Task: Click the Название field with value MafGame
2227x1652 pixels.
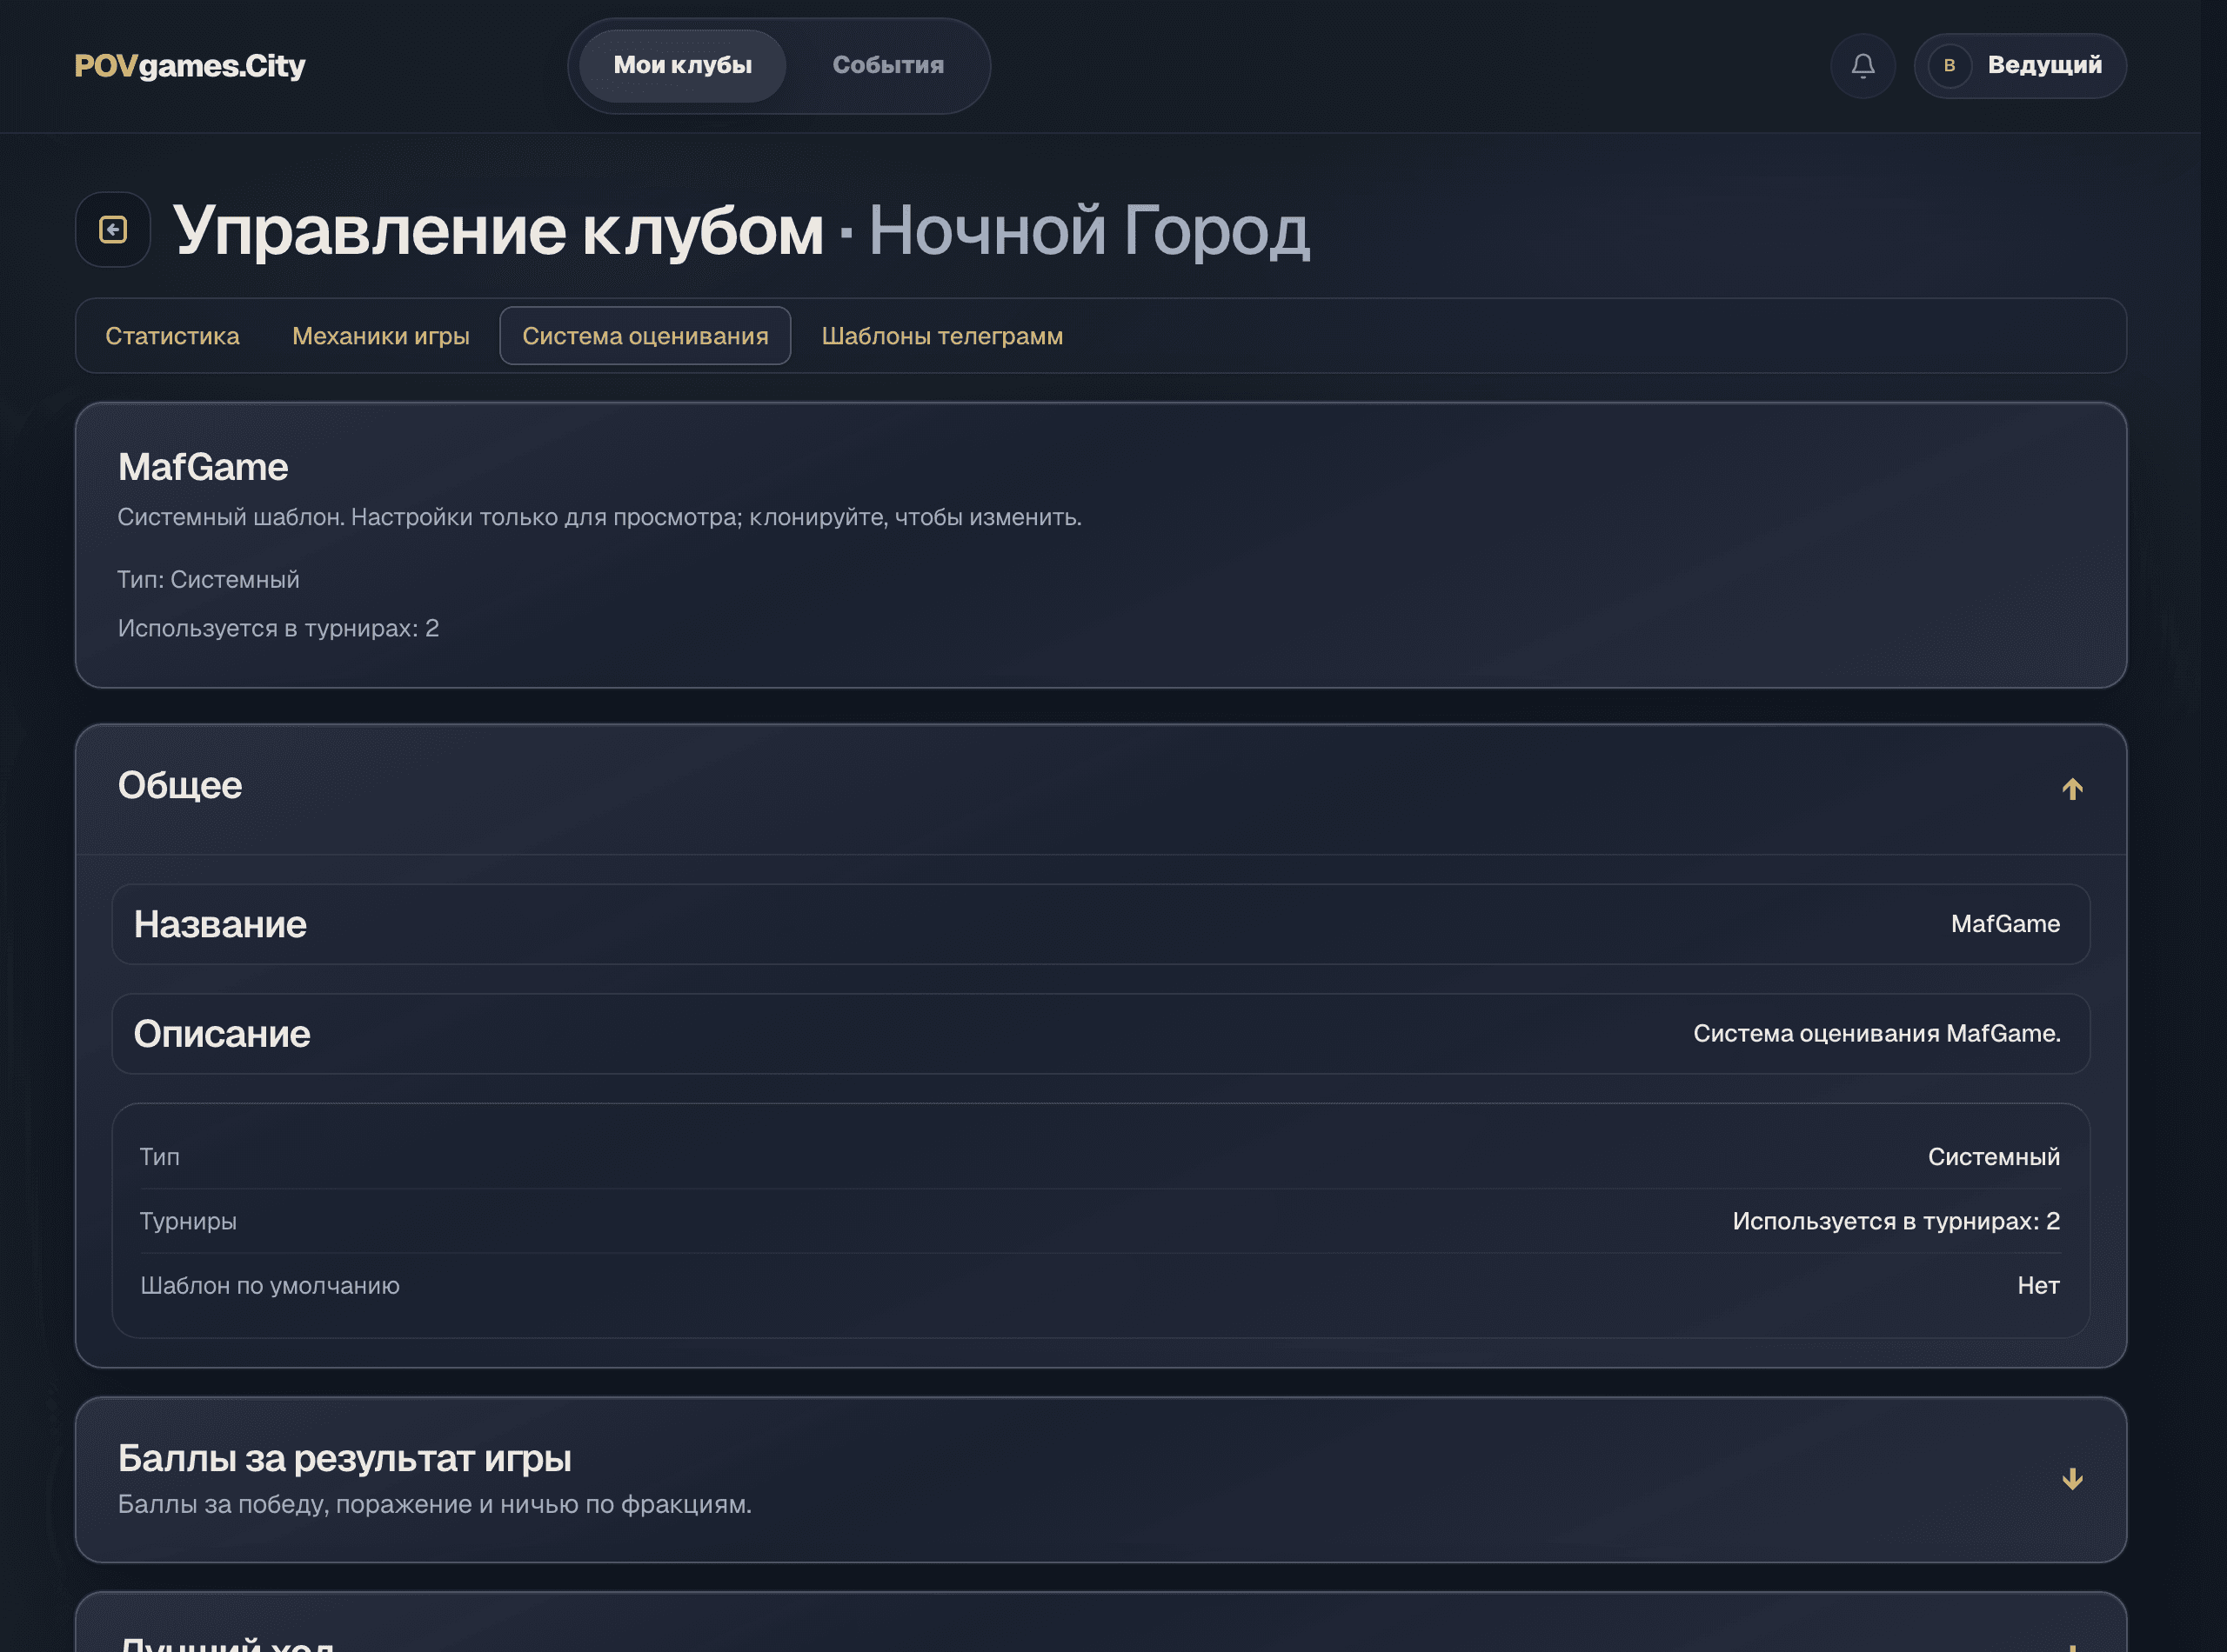Action: tap(1100, 924)
